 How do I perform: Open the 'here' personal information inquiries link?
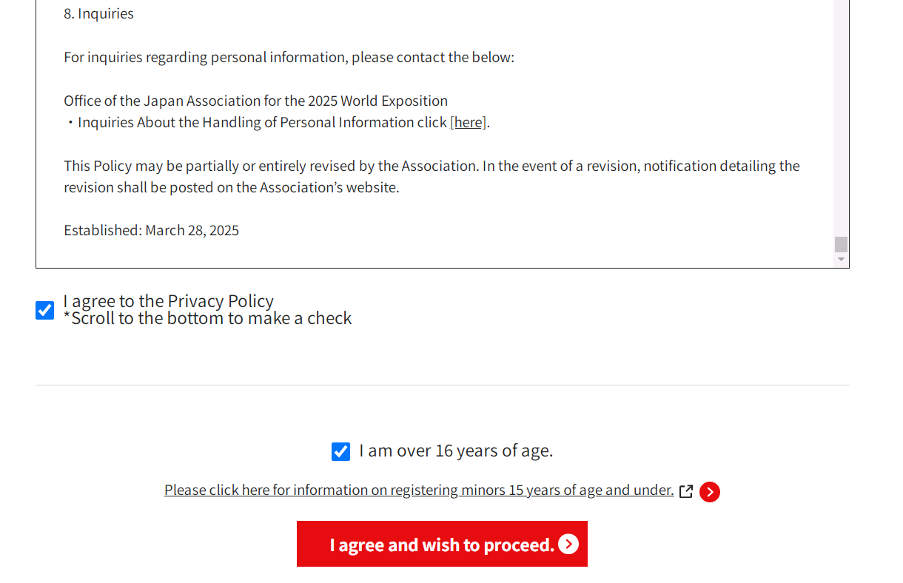tap(468, 122)
